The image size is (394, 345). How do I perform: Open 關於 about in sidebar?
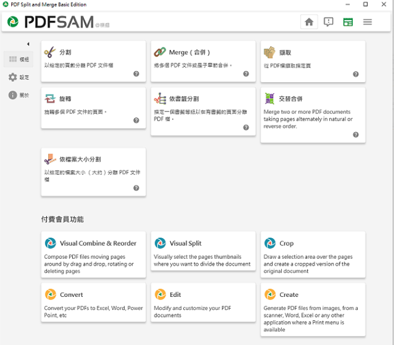pyautogui.click(x=18, y=95)
